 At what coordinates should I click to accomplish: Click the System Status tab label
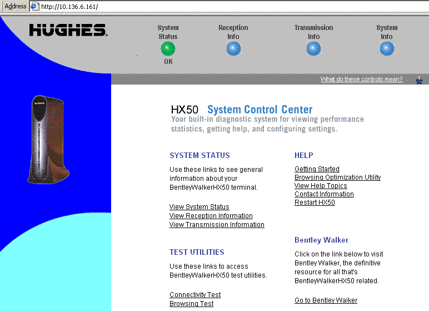(x=168, y=32)
